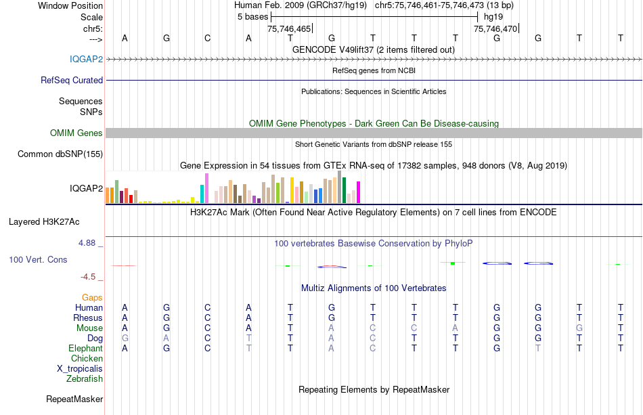Click the hg19 label beside the scale bar
This screenshot has width=643, height=415.
493,17
